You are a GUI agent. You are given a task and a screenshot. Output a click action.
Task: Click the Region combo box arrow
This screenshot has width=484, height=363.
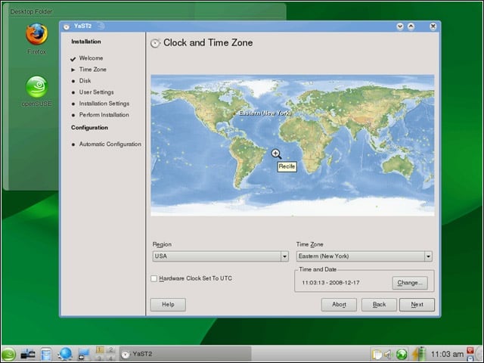coord(284,256)
